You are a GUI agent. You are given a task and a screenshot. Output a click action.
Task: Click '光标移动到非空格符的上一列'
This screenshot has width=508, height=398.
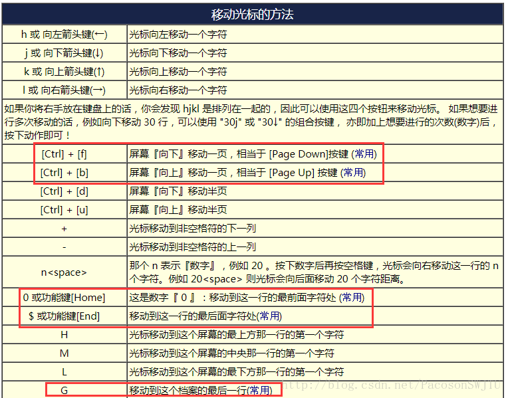click(x=192, y=247)
